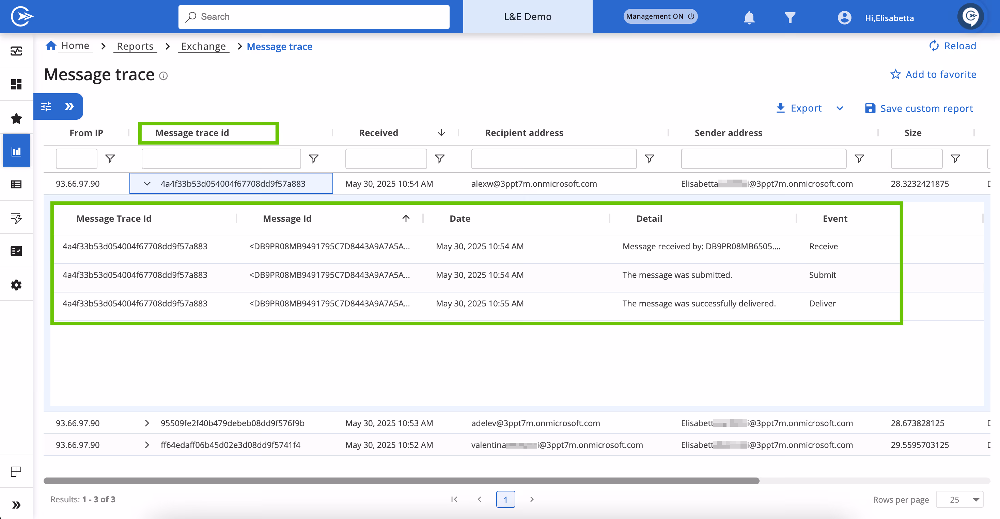Navigate to Exchange via the breadcrumb

(203, 46)
